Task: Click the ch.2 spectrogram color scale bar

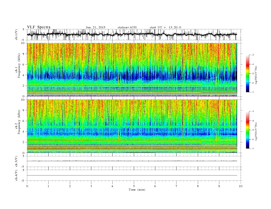Action: 247,130
